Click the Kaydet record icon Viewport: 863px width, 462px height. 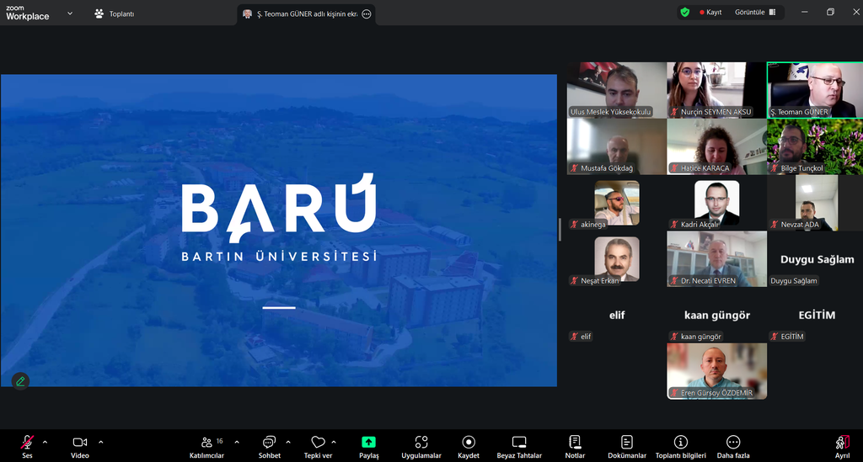[469, 444]
